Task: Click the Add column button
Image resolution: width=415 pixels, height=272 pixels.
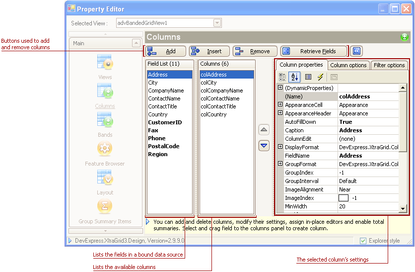Action: (165, 51)
